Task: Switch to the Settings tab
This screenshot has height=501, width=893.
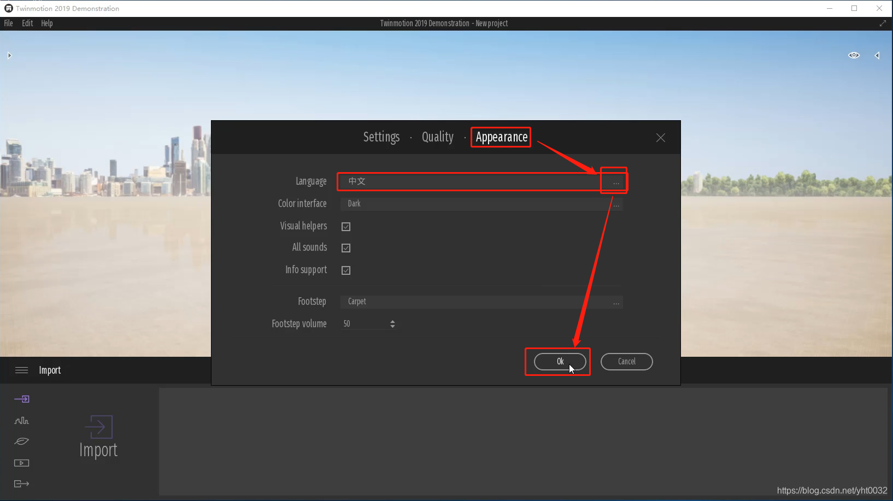Action: tap(381, 137)
